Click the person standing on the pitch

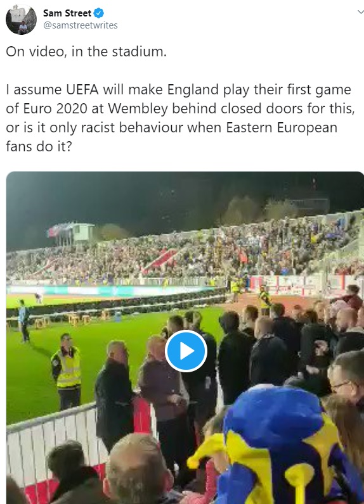point(23,321)
